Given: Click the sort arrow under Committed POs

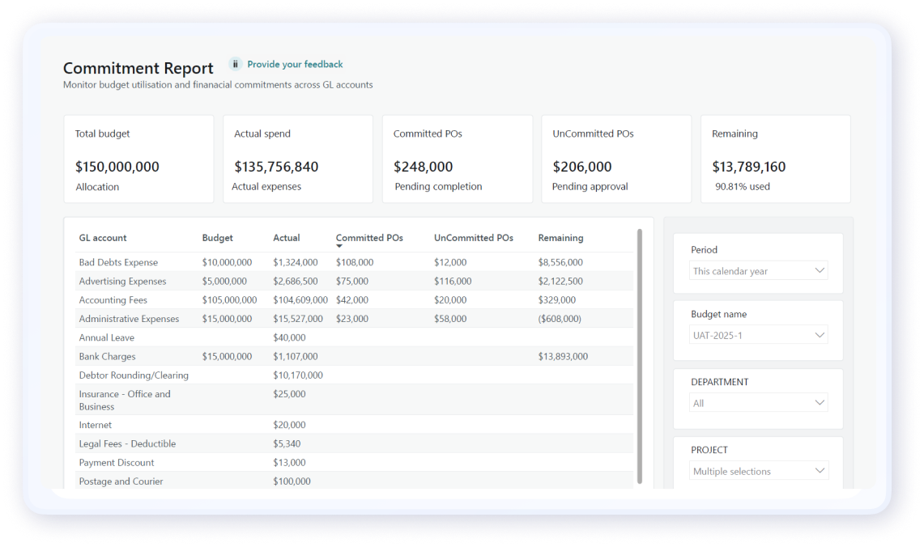Looking at the screenshot, I should click(339, 246).
